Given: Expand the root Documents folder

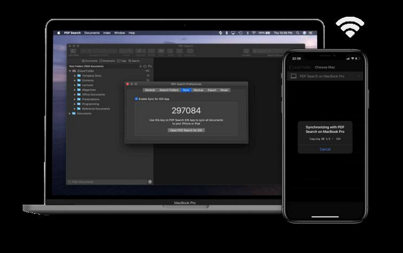Looking at the screenshot, I should [70, 114].
